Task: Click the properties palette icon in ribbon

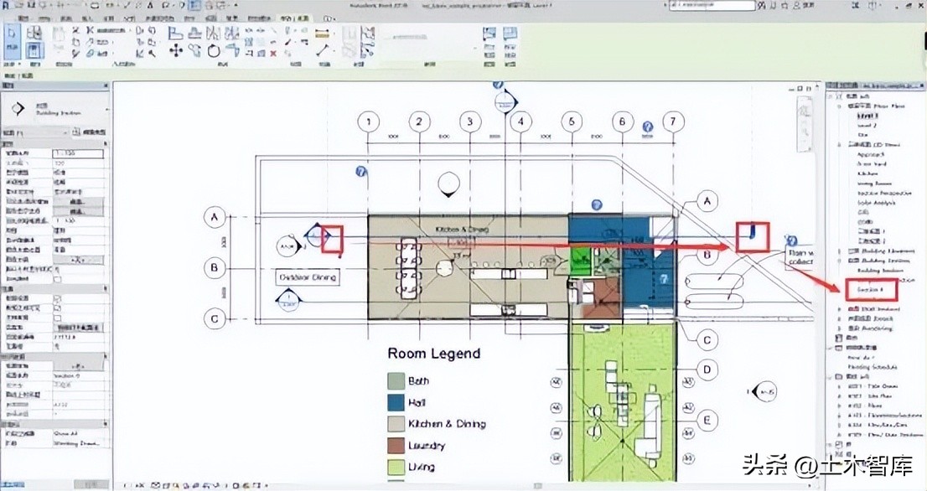Action: pyautogui.click(x=34, y=33)
